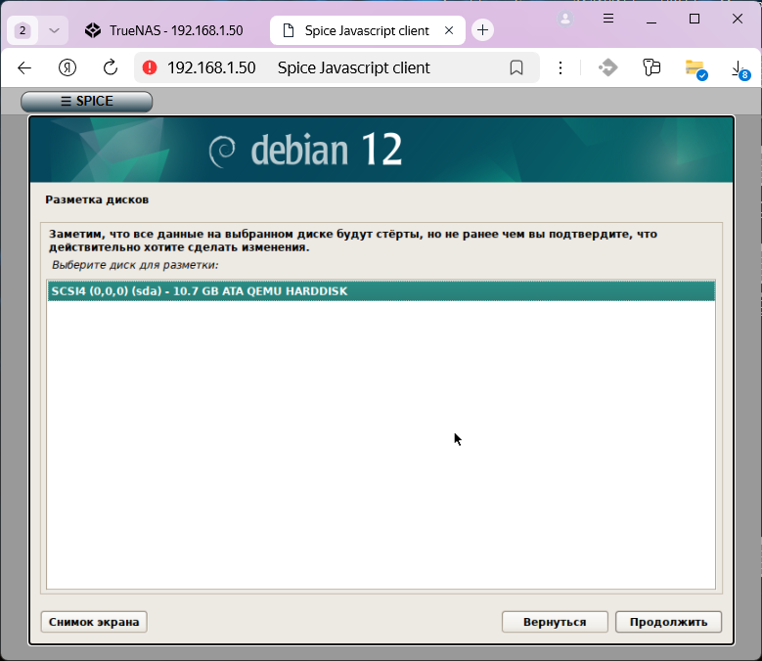The height and width of the screenshot is (661, 762).
Task: Open the Yandex home icon
Action: [x=67, y=67]
